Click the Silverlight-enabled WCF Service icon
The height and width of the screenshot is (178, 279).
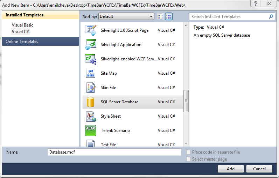(x=91, y=59)
